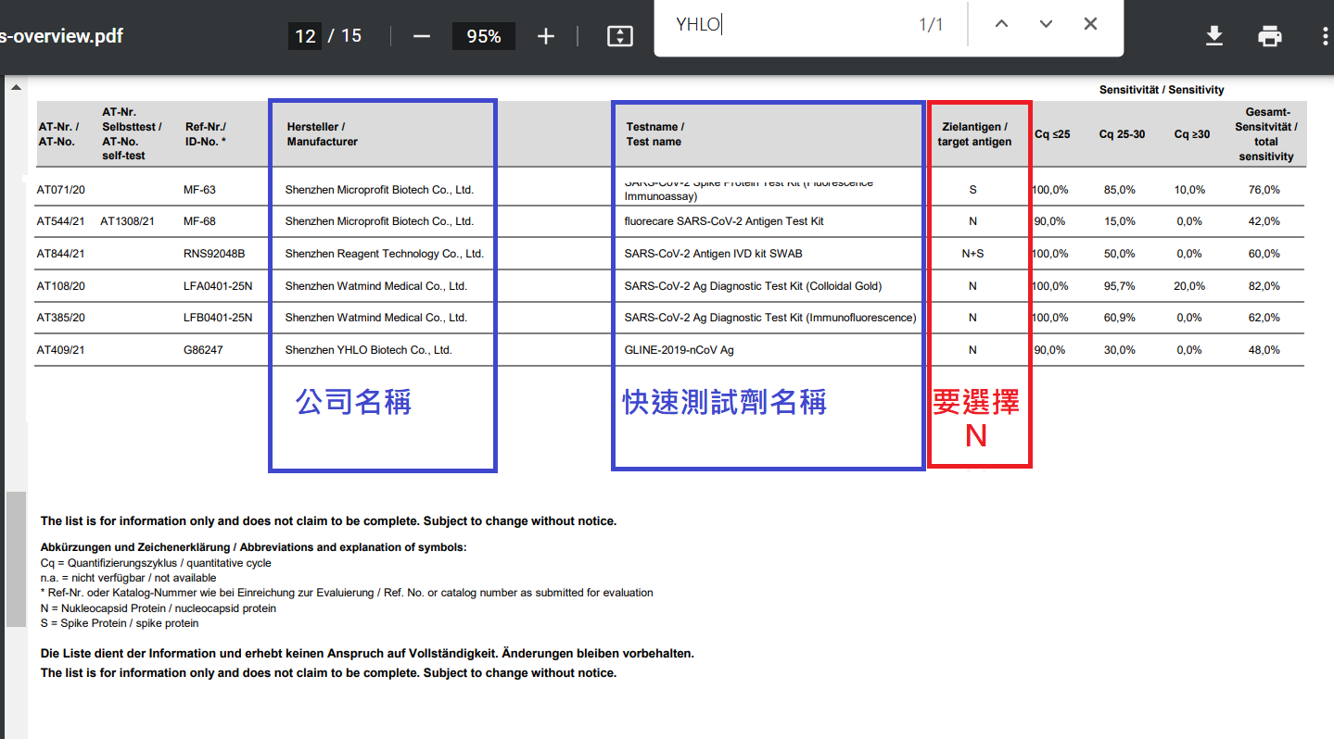This screenshot has height=739, width=1334.
Task: Select 'Shenzhen YHLO Biotech Co., Ltd.' cell
Action: coord(368,350)
